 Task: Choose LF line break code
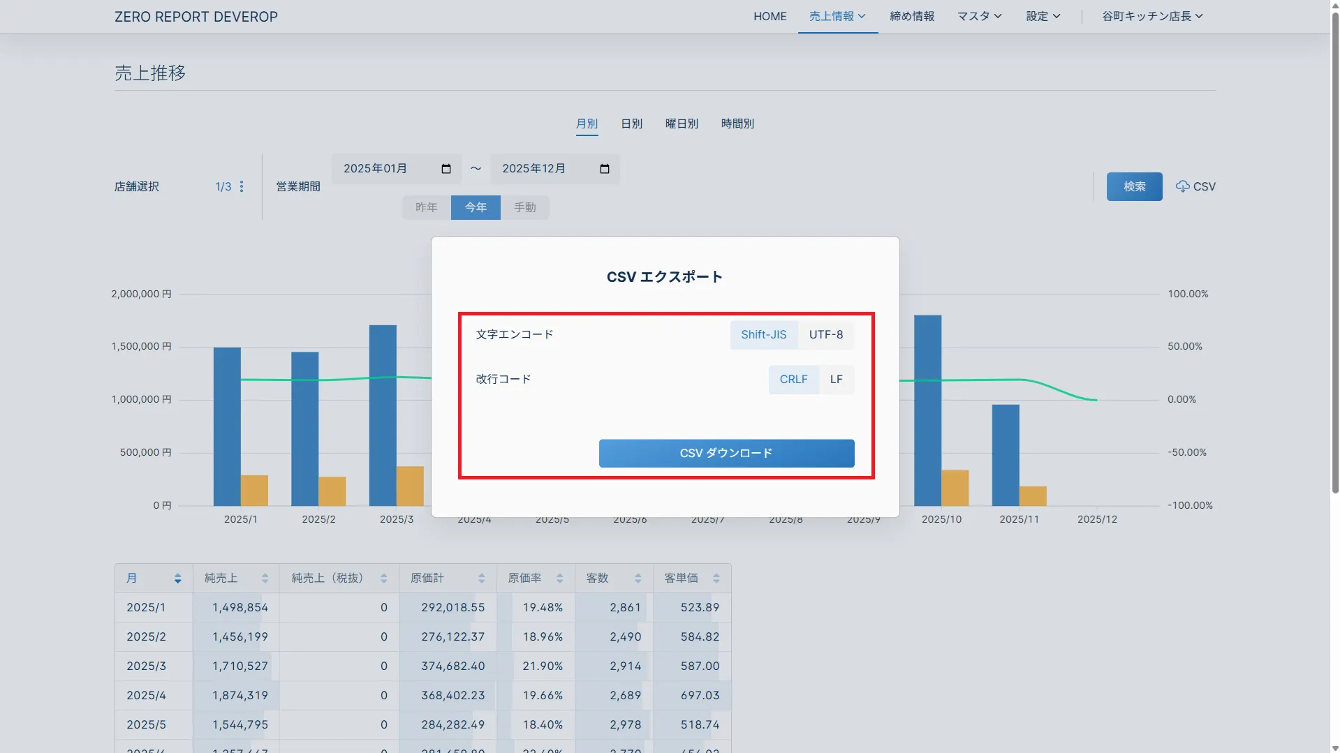click(836, 380)
